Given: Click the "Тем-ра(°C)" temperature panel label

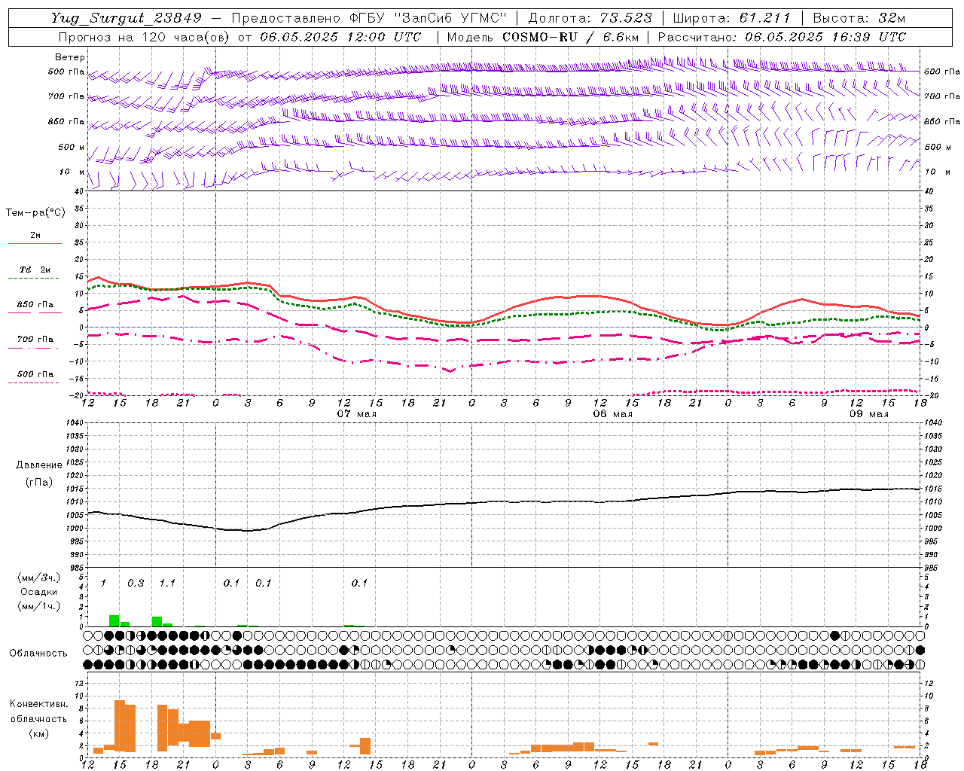Looking at the screenshot, I should pos(35,213).
